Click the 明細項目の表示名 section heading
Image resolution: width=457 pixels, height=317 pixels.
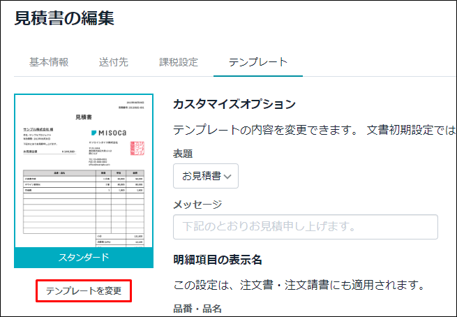tap(218, 260)
